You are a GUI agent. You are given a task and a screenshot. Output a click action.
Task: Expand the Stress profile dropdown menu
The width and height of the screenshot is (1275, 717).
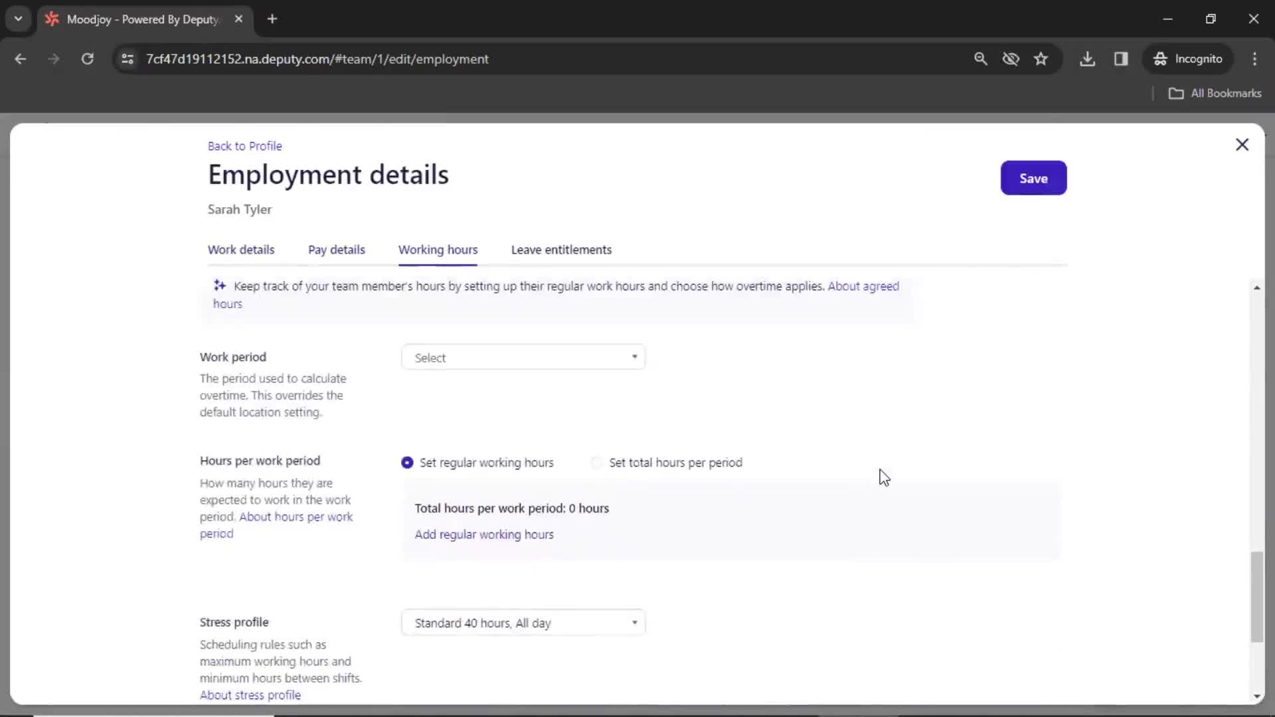pyautogui.click(x=522, y=623)
